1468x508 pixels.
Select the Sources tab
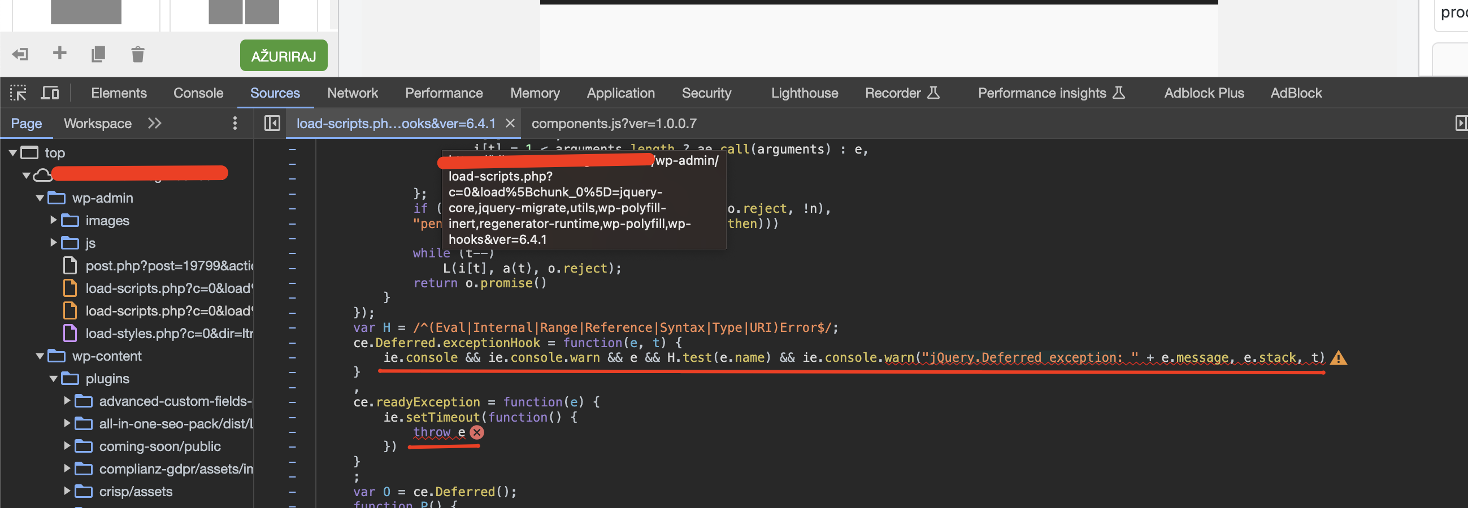275,93
